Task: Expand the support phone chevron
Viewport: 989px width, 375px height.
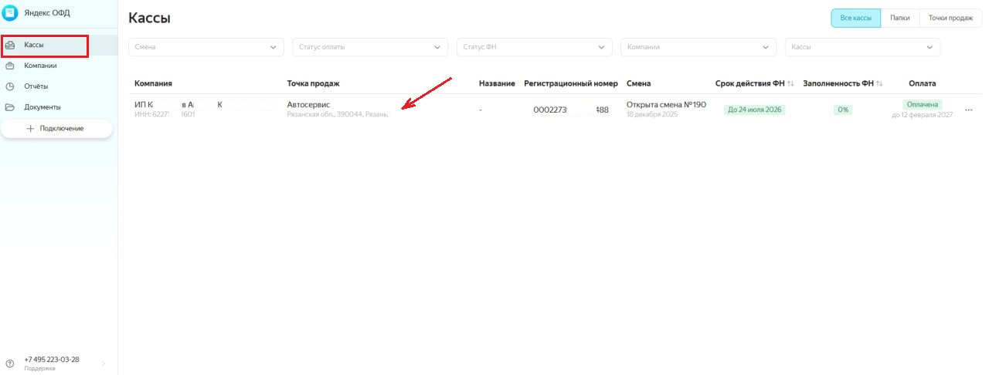Action: pyautogui.click(x=104, y=363)
